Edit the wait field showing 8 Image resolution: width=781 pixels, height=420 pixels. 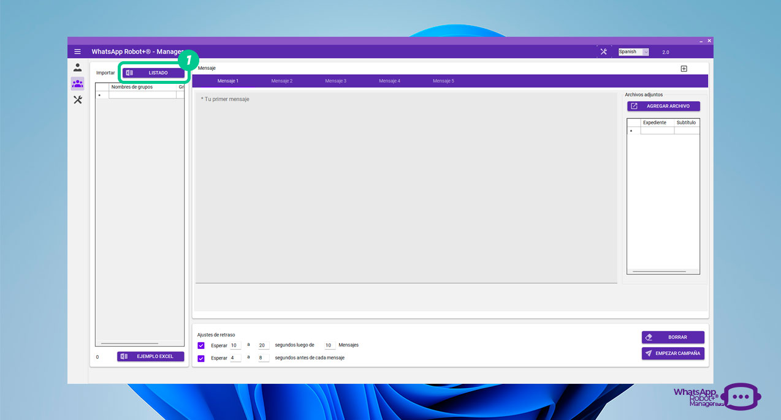[263, 358]
